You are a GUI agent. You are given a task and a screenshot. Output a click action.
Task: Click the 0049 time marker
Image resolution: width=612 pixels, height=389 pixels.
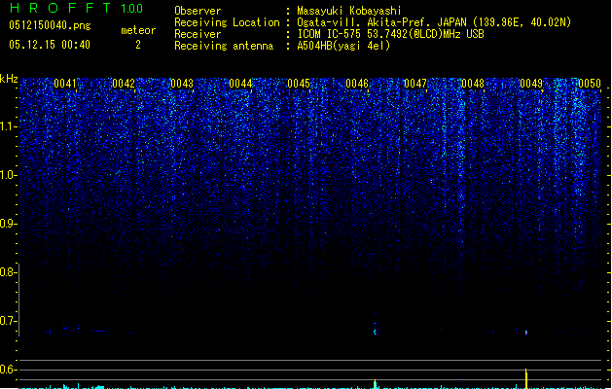point(531,84)
